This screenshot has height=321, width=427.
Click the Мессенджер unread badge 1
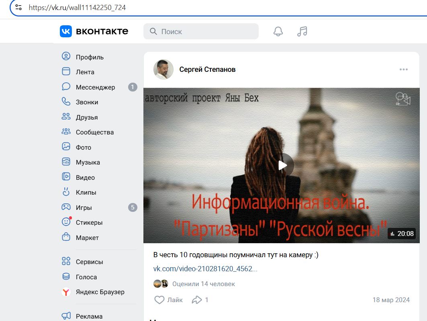coord(133,87)
